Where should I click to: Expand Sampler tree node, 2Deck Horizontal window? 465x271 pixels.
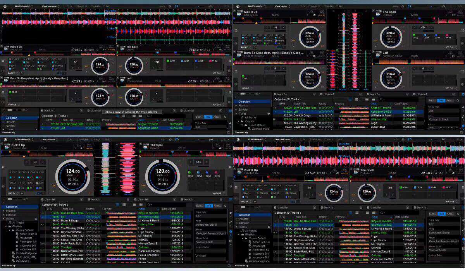[236, 223]
